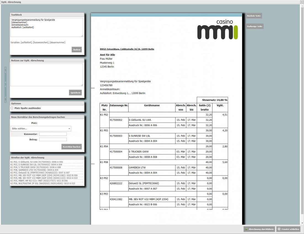
Task: Click the dropdown arrow of the Platz combo box
Action: (x=69, y=129)
